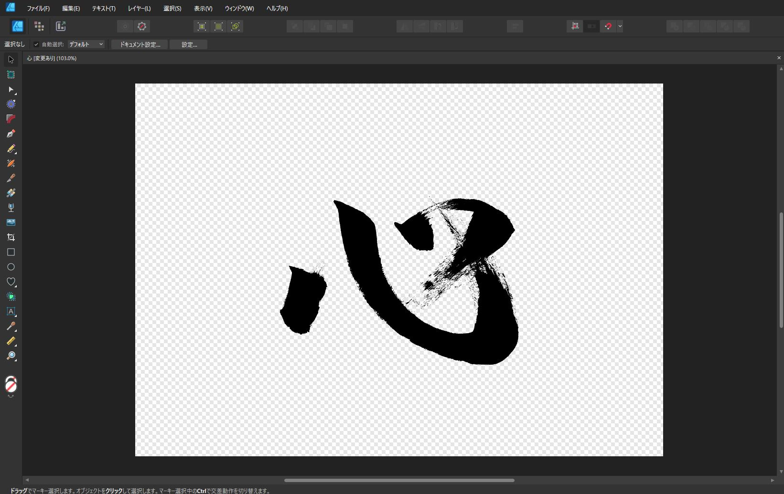Select the Vector Brush tool
The height and width of the screenshot is (494, 784).
click(11, 163)
